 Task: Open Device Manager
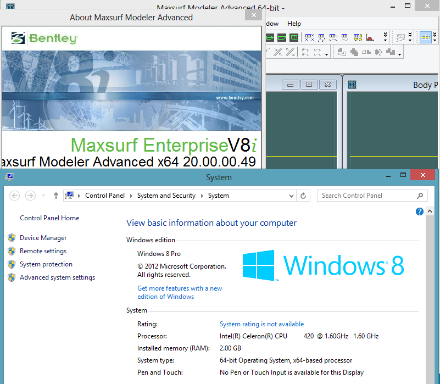[43, 238]
